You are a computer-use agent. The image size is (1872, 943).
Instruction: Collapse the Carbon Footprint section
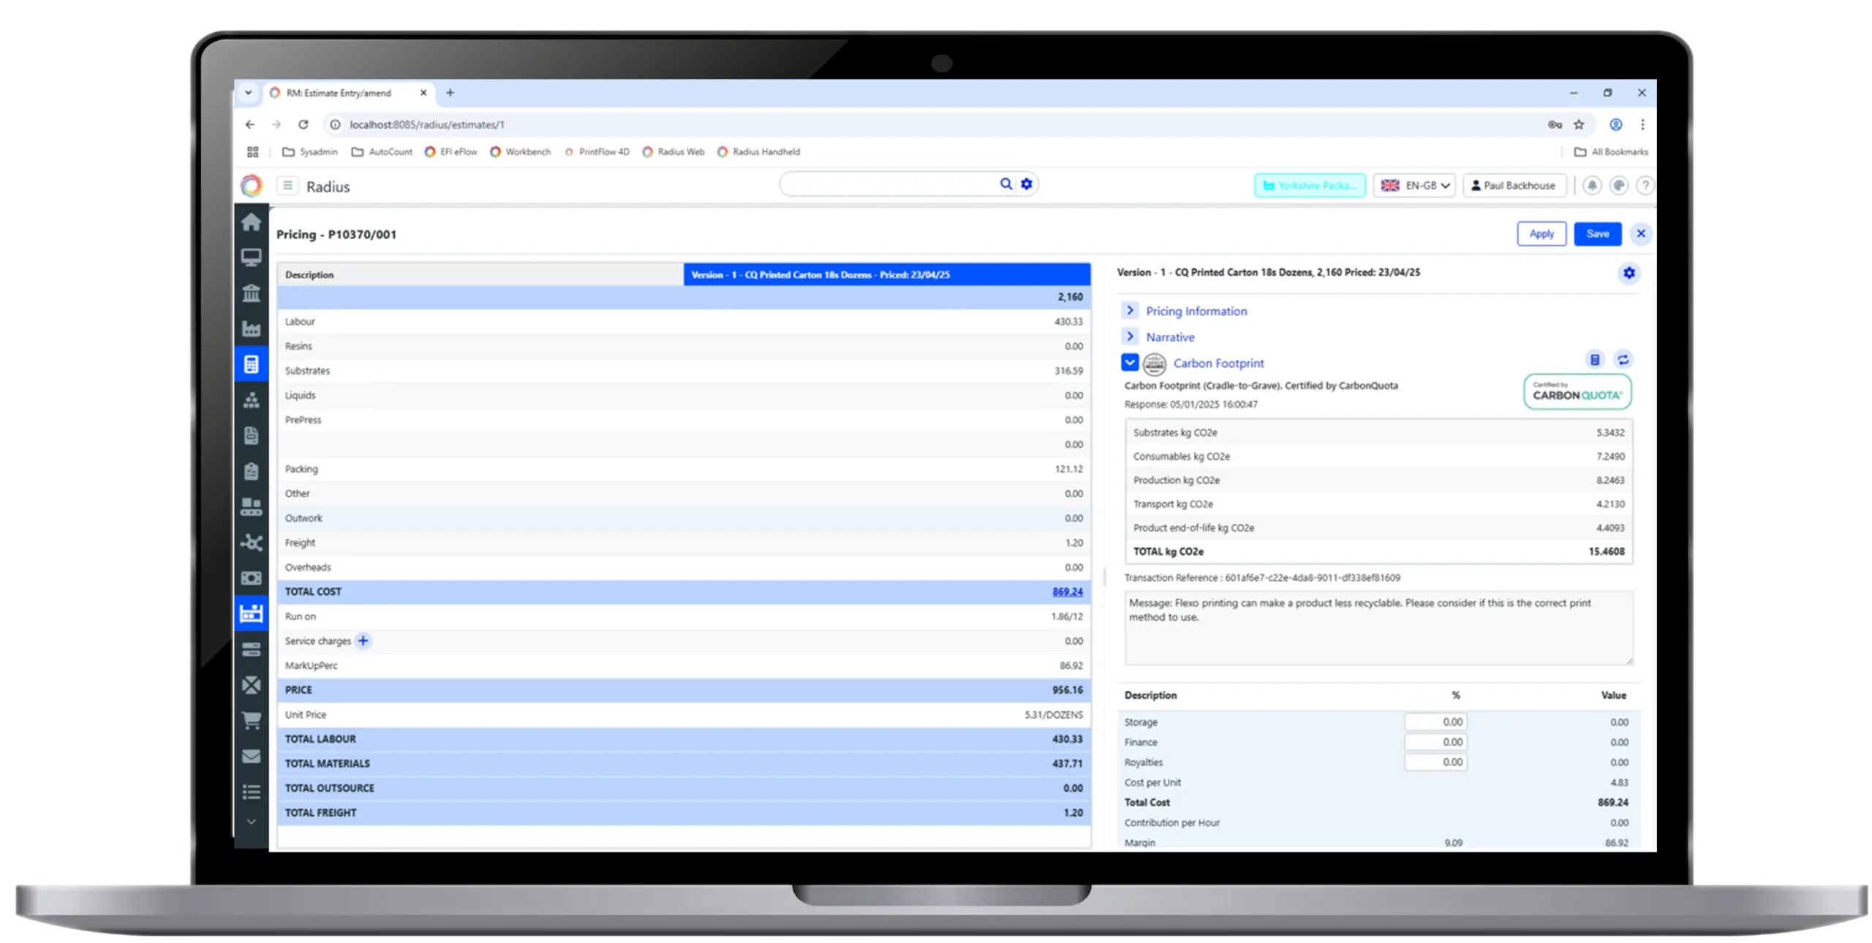pyautogui.click(x=1129, y=362)
